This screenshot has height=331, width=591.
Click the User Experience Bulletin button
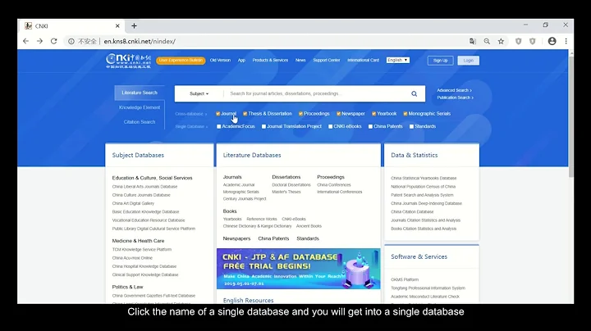point(181,60)
